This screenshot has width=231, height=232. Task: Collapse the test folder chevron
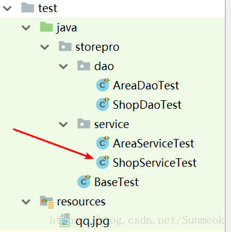coord(7,8)
